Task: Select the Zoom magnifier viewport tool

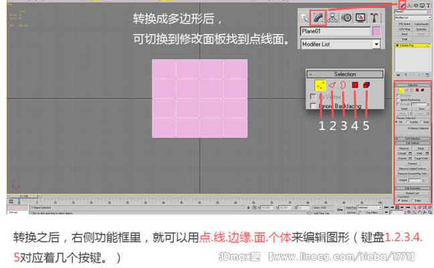Action: click(415, 208)
